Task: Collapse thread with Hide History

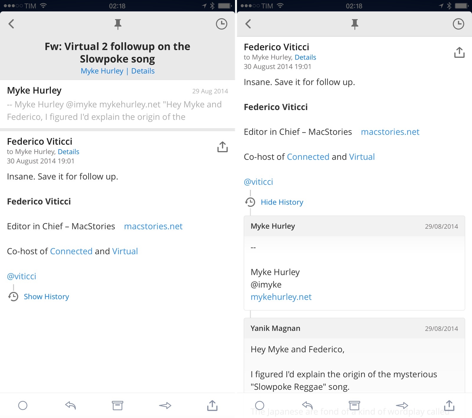Action: point(282,202)
